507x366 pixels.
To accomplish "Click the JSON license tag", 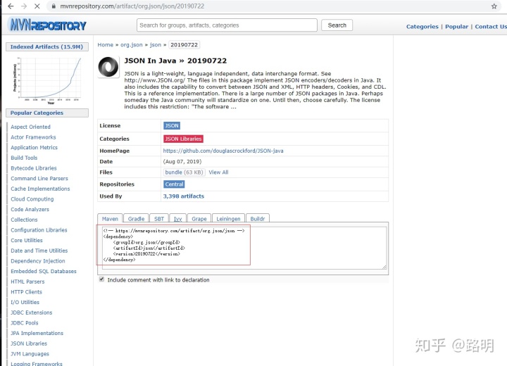I will (x=172, y=125).
